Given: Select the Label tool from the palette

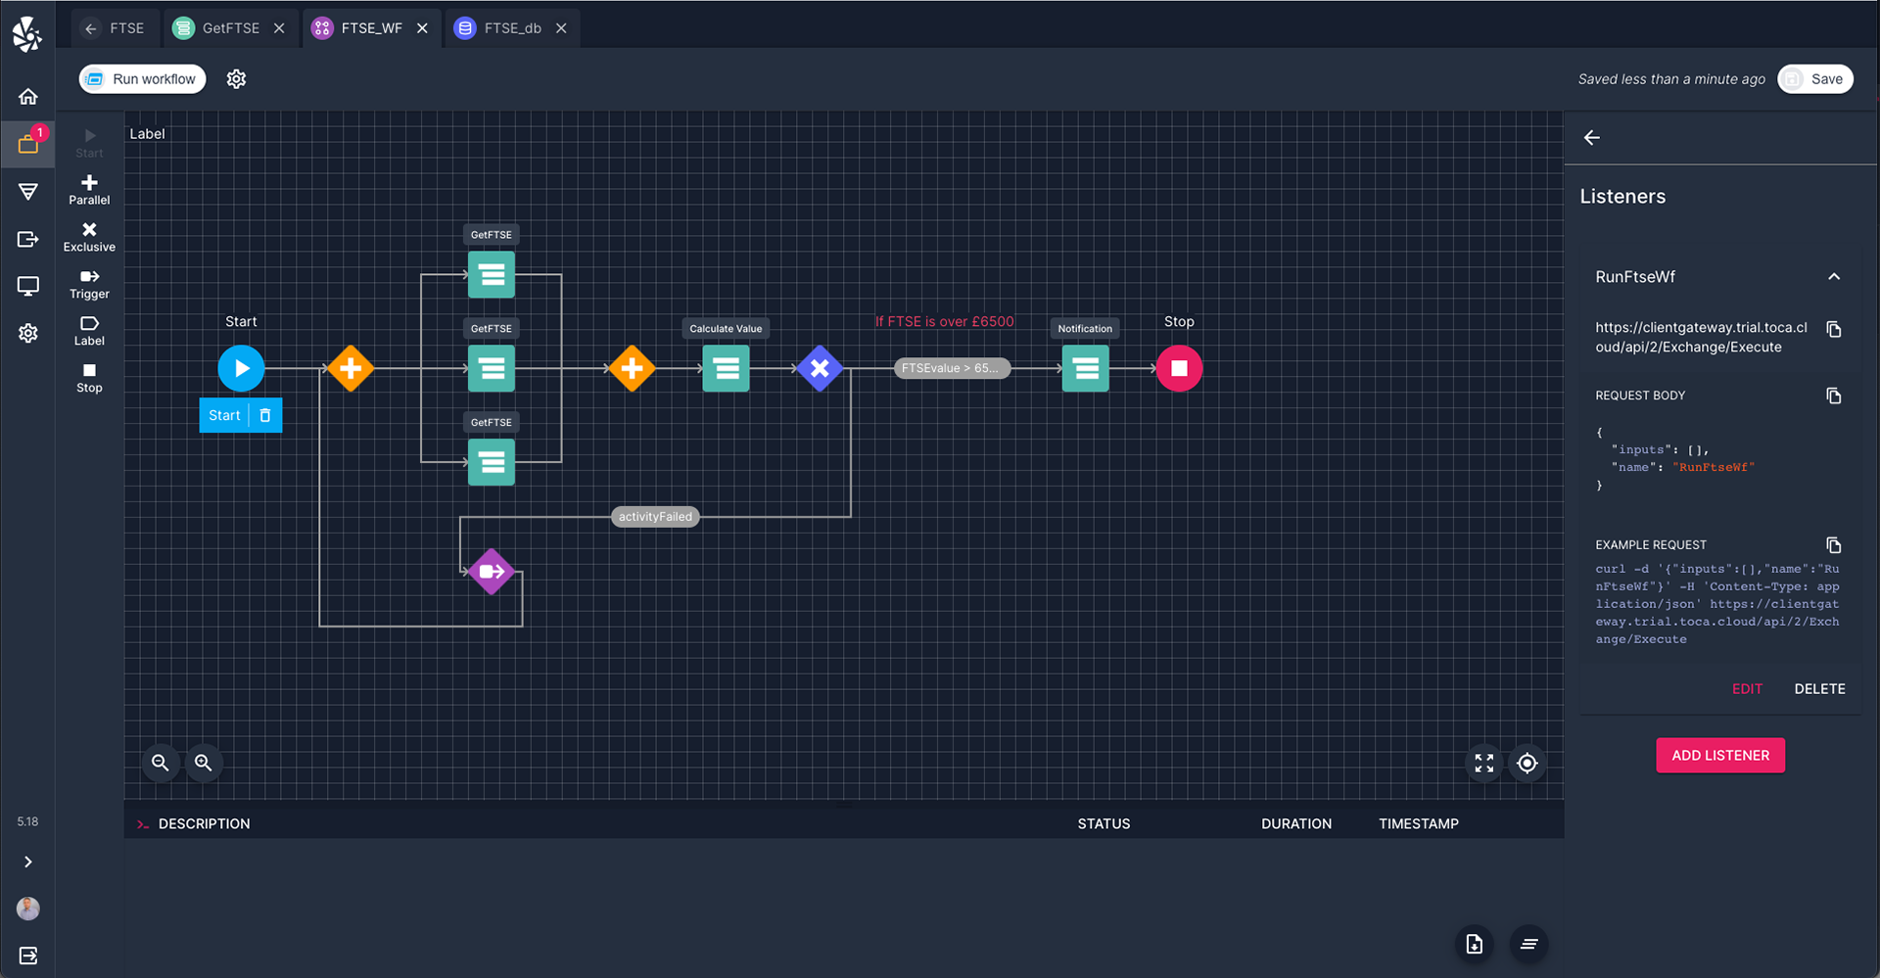Looking at the screenshot, I should [88, 332].
